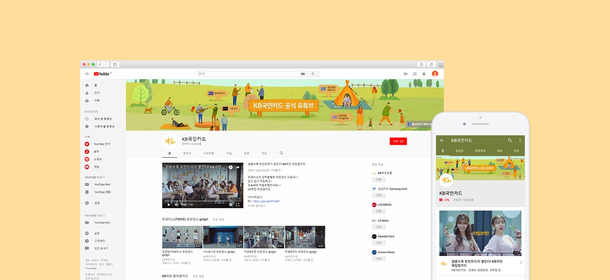Switch to the desktop 정보 tab
This screenshot has height=280, width=610.
click(264, 153)
